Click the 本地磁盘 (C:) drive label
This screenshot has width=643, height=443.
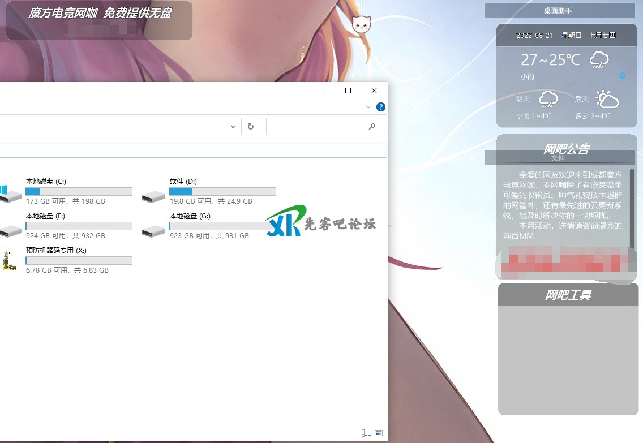click(x=46, y=182)
